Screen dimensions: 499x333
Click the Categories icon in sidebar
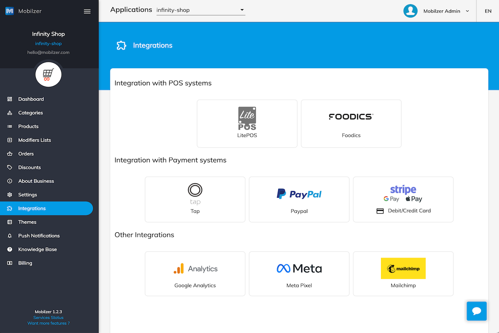[10, 113]
